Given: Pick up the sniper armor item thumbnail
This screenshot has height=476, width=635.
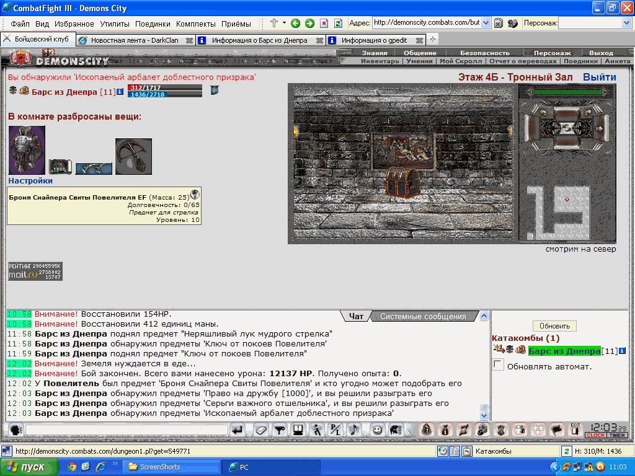Looking at the screenshot, I should 27,150.
